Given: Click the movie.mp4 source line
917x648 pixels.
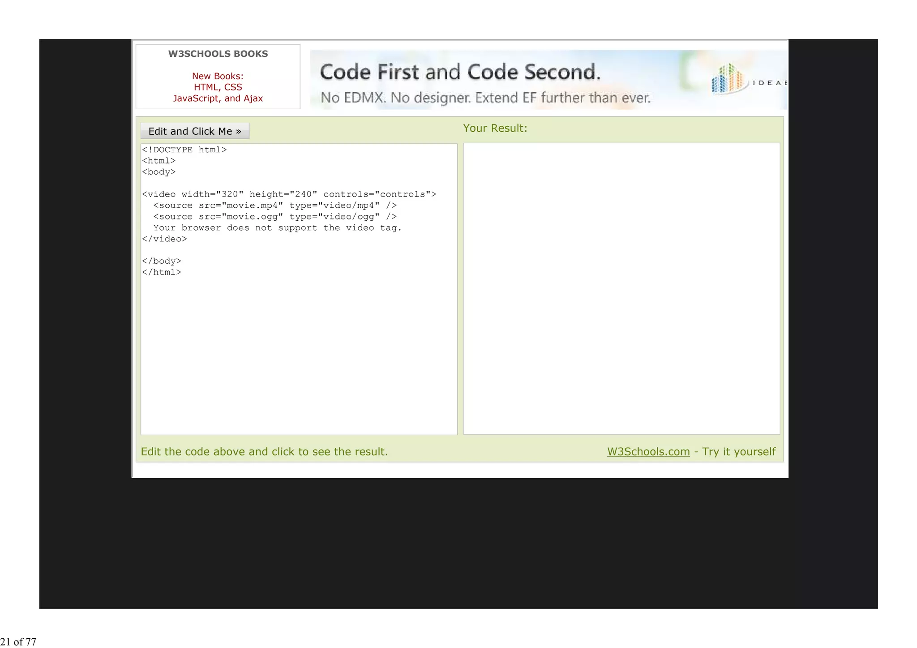Looking at the screenshot, I should pyautogui.click(x=274, y=205).
